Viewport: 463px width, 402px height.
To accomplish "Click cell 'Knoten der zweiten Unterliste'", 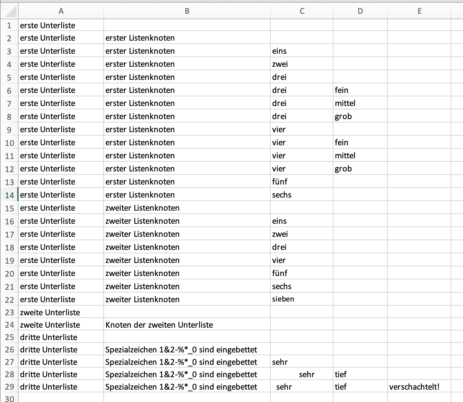I will [x=187, y=325].
